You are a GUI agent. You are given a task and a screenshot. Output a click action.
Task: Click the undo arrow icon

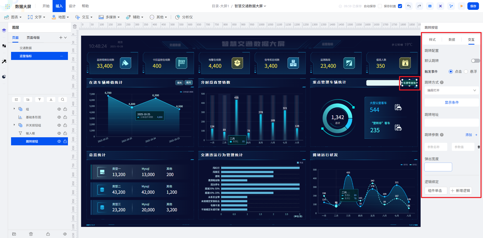coord(409,6)
